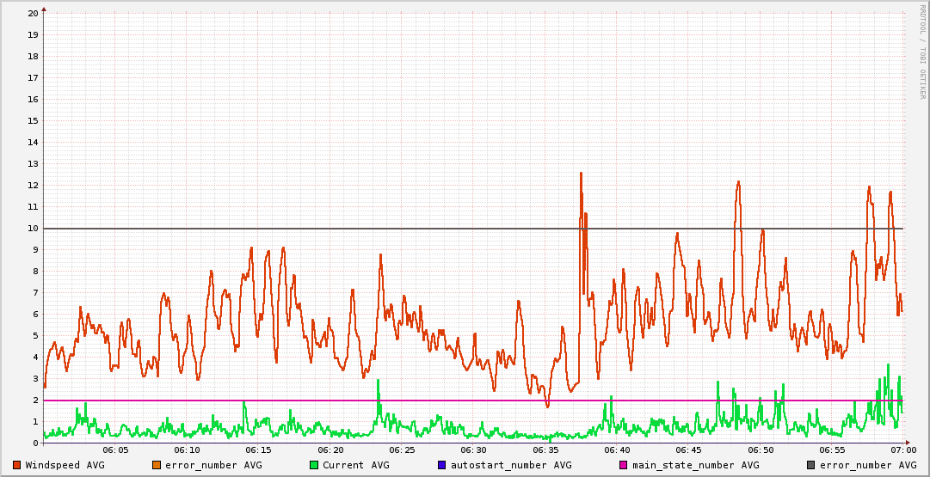
Task: Click the magenta main_state_number legend swatch
Action: (x=624, y=465)
